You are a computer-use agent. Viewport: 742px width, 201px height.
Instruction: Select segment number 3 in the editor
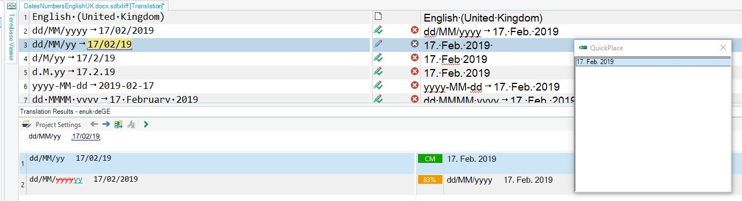coord(26,45)
